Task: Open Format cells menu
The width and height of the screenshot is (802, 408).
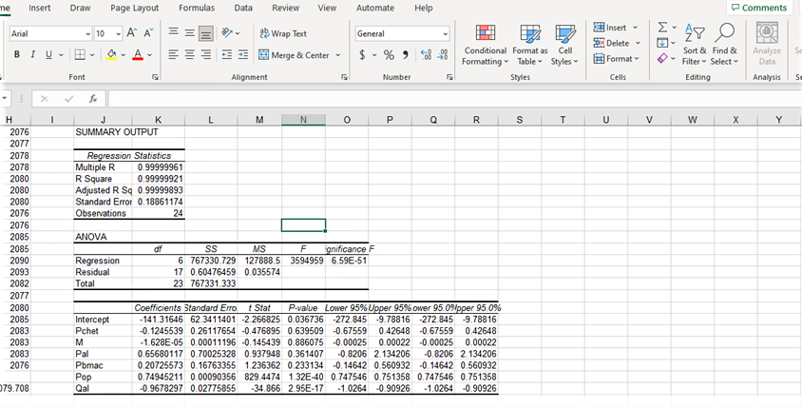Action: pyautogui.click(x=617, y=58)
